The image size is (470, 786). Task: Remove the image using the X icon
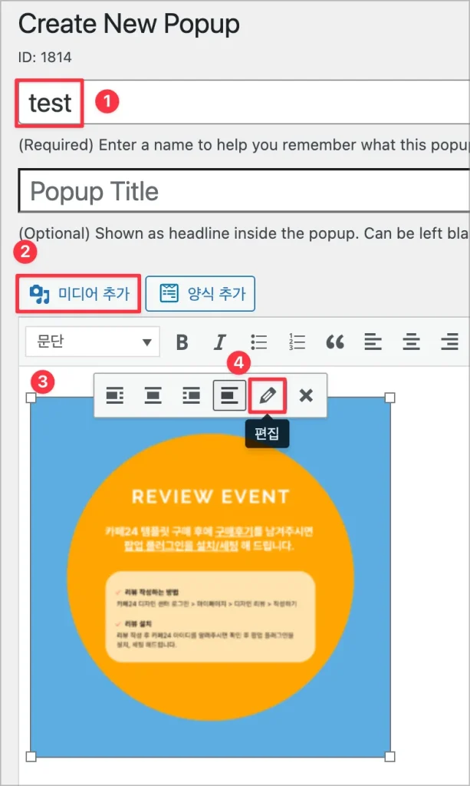(x=306, y=395)
